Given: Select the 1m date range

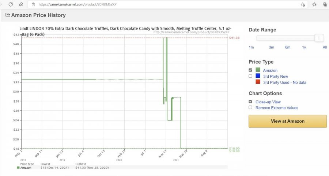Looking at the screenshot, I should point(251,47).
